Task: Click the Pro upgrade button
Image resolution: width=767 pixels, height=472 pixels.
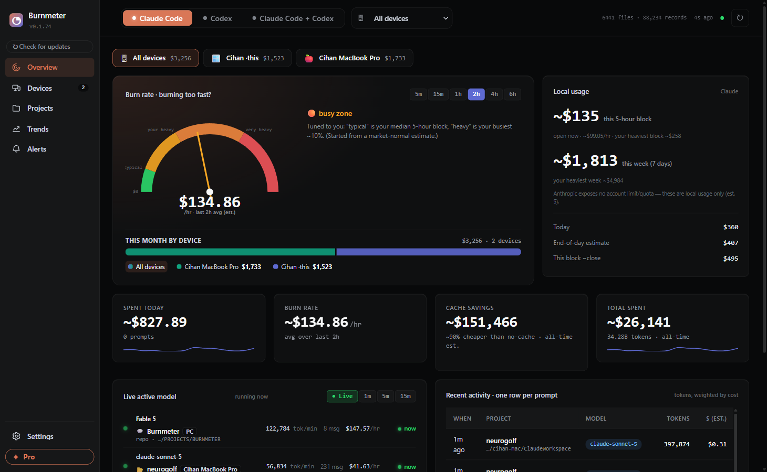Action: (x=50, y=457)
